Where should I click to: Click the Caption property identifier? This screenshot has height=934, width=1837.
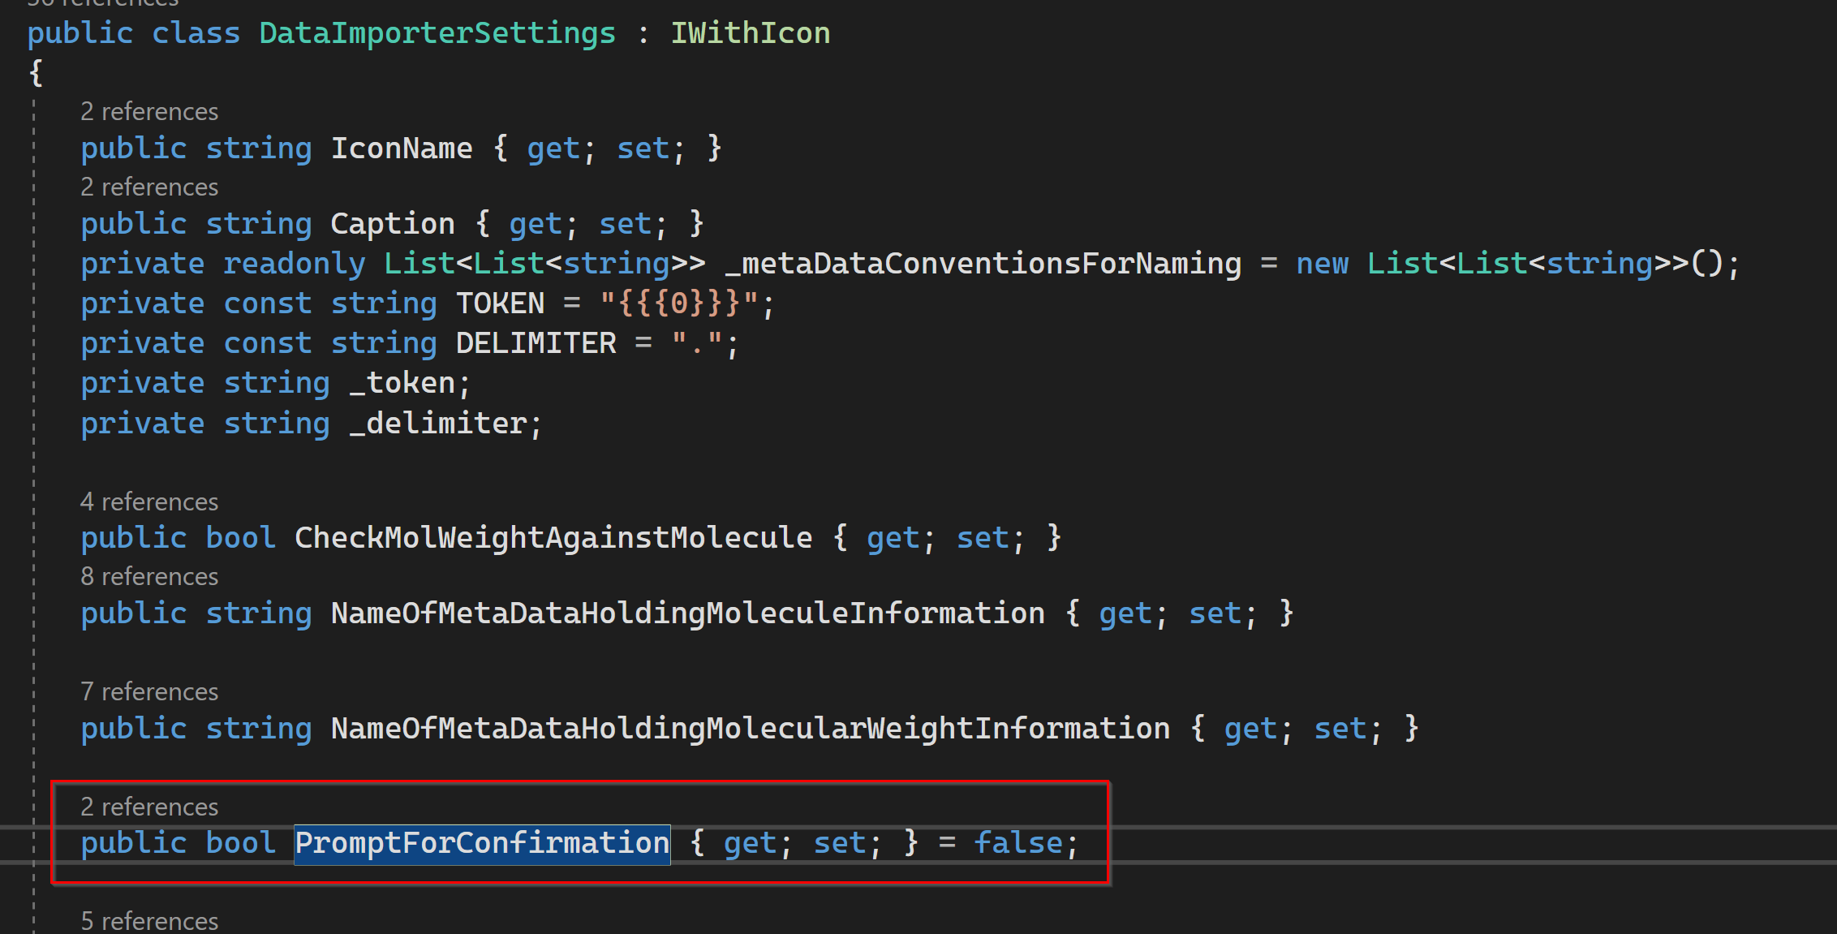pyautogui.click(x=393, y=224)
